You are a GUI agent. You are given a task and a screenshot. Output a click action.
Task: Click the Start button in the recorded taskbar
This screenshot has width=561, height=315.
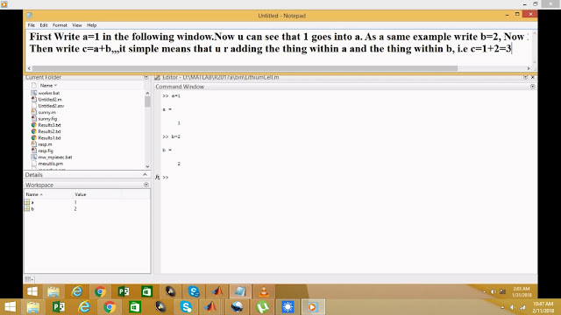(32, 291)
